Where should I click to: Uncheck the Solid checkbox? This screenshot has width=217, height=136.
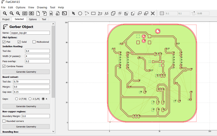(19, 42)
